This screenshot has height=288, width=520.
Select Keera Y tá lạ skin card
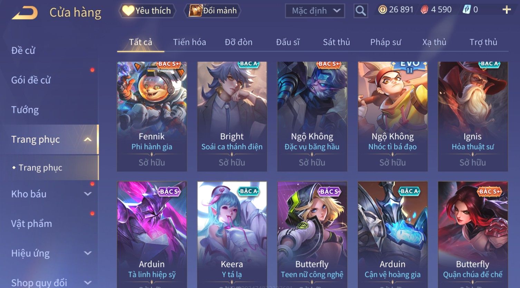click(x=232, y=234)
